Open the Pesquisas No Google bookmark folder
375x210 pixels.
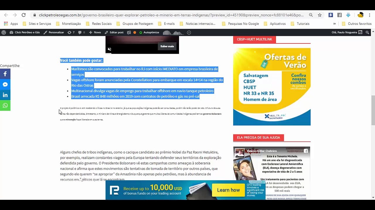241,24
